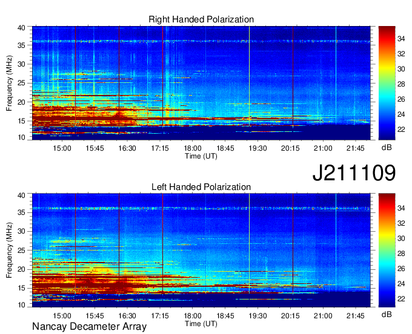Screen dimensions: 412x334
Task: Click the 17:15 tick of Right Handed plot
Action: [x=160, y=148]
